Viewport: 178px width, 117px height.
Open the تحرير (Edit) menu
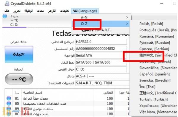click(x=17, y=11)
